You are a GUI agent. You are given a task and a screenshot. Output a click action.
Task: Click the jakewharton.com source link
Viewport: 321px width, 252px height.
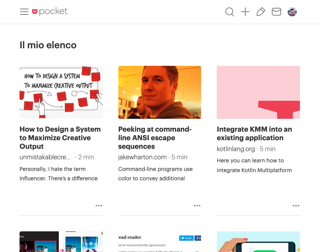(143, 157)
